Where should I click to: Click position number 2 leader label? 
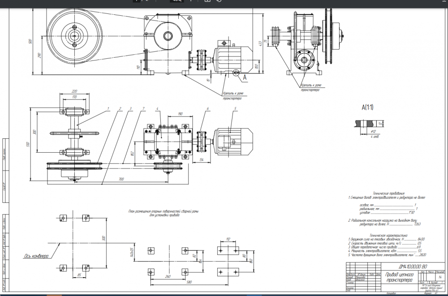pyautogui.click(x=120, y=108)
